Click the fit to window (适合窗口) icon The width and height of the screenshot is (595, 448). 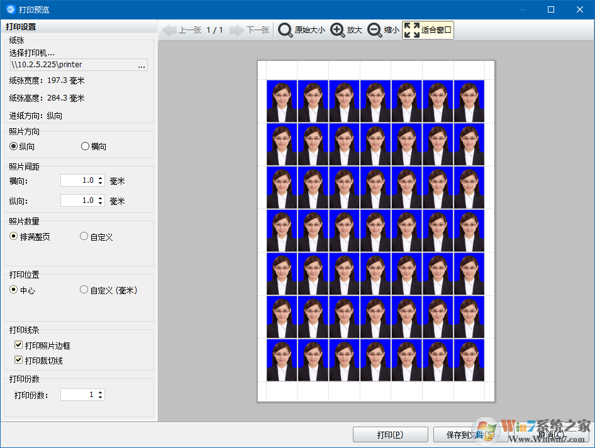(412, 30)
